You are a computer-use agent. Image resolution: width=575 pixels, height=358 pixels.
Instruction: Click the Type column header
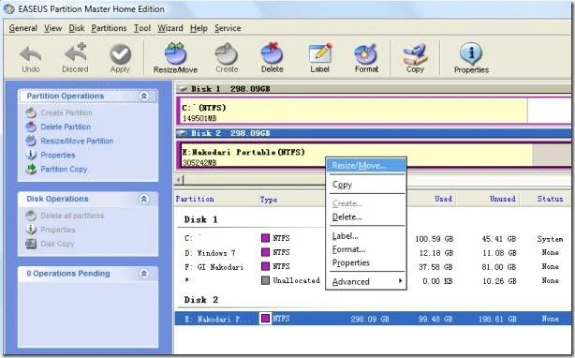coord(269,200)
